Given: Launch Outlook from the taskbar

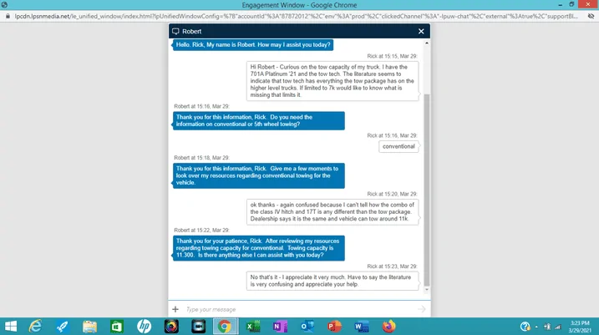Looking at the screenshot, I should coord(307,326).
